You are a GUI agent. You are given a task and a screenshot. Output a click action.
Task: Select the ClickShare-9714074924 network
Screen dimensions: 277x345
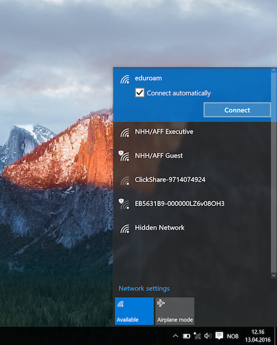(192, 180)
